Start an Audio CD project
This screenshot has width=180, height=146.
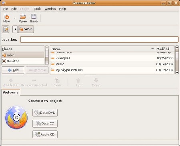point(45,134)
